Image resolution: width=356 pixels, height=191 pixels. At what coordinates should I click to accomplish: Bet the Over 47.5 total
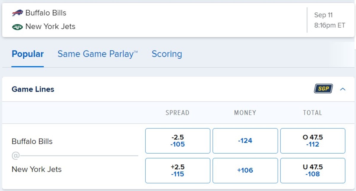313,141
